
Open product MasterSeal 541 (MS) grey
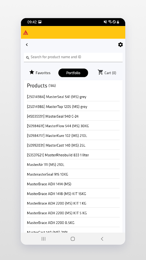(x=73, y=97)
